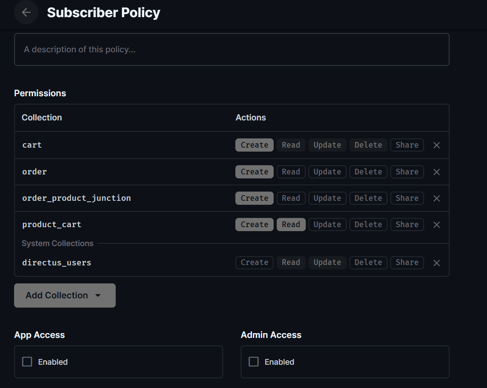Image resolution: width=487 pixels, height=388 pixels.
Task: Remove the order_product_junction collection row
Action: [x=436, y=198]
